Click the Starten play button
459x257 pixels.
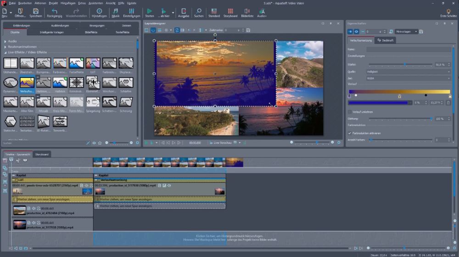tap(150, 11)
